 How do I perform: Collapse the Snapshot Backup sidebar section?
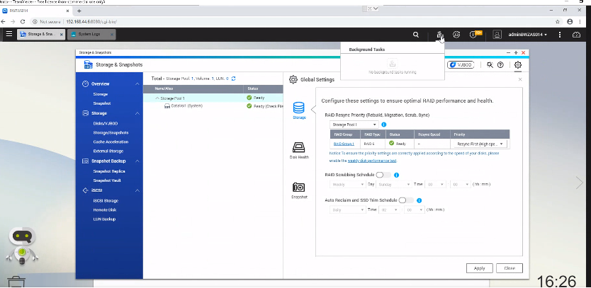click(x=137, y=161)
